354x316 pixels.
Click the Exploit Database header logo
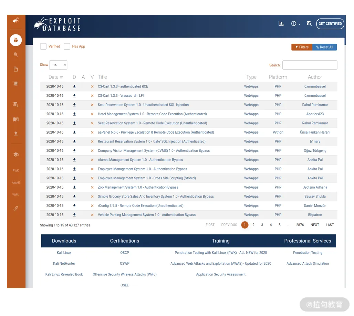pos(58,24)
